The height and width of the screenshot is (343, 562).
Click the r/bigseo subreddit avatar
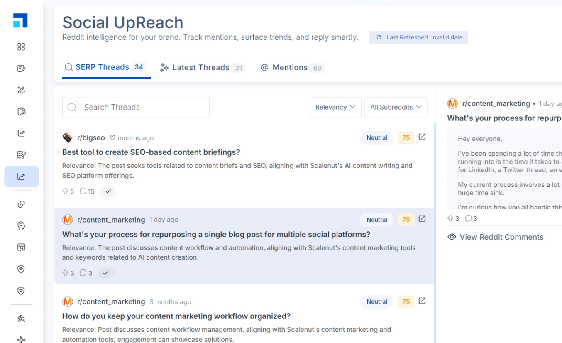coord(67,137)
